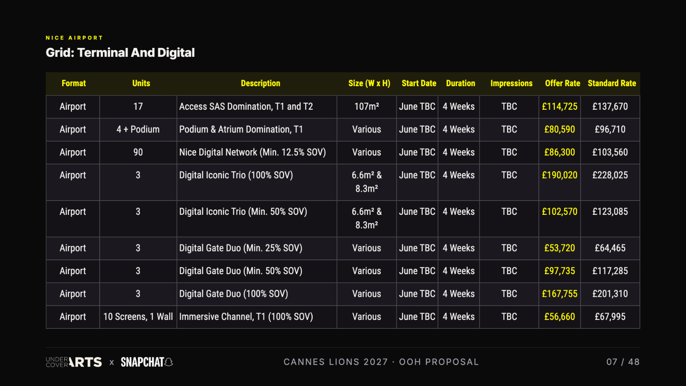This screenshot has width=686, height=386.
Task: Select 'Access SAS Domination, T1 and T2' cell
Action: 257,107
